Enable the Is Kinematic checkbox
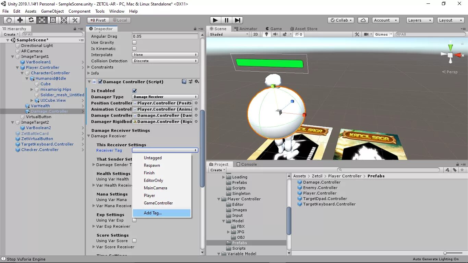The image size is (468, 263). pyautogui.click(x=134, y=49)
